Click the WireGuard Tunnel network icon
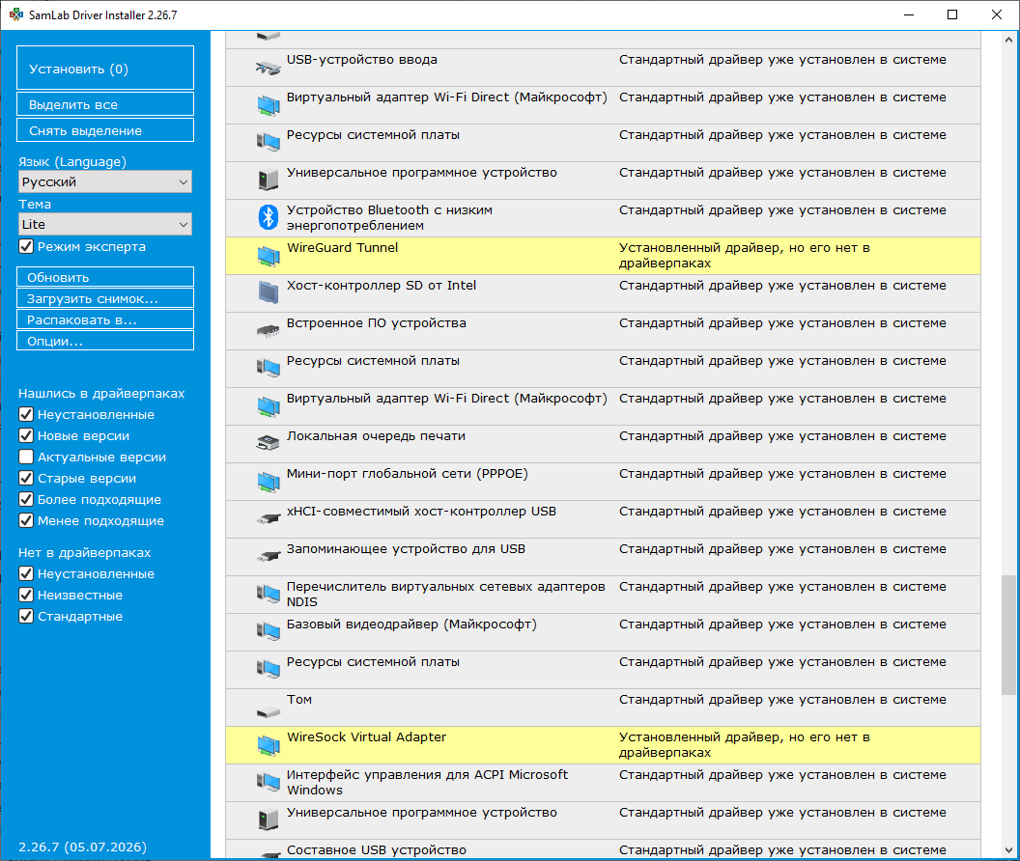 pyautogui.click(x=268, y=256)
